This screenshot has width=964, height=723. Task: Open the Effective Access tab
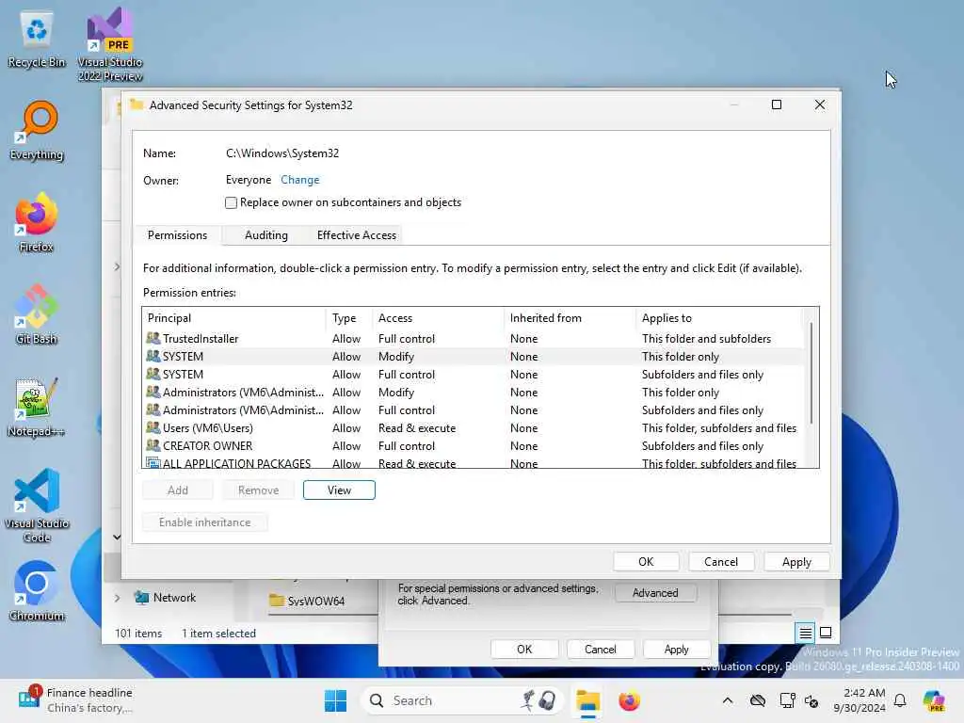(357, 234)
